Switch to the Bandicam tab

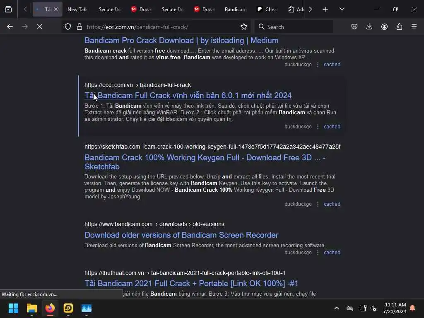(x=236, y=10)
